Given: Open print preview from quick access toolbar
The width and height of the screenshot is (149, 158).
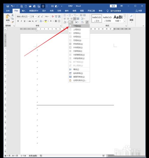Looking at the screenshot, I should 21,6.
